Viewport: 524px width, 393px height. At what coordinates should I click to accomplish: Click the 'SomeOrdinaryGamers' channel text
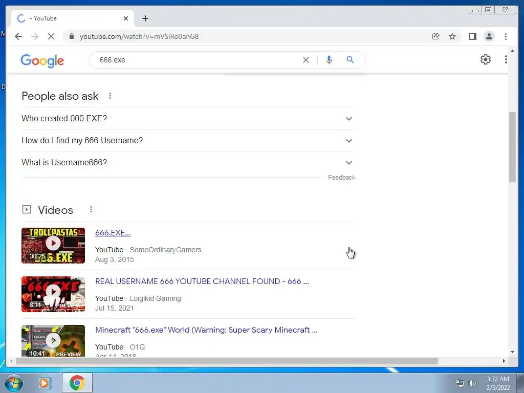click(165, 250)
